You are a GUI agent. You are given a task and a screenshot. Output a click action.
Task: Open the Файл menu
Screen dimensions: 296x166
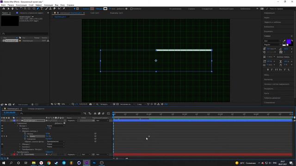pyautogui.click(x=3, y=5)
